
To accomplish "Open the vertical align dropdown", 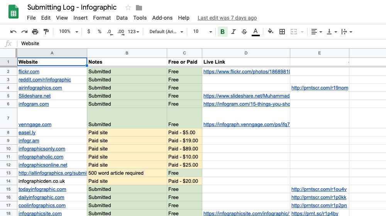I will pos(332,32).
